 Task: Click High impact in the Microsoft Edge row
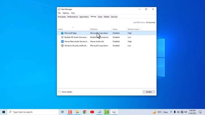[x=129, y=33]
